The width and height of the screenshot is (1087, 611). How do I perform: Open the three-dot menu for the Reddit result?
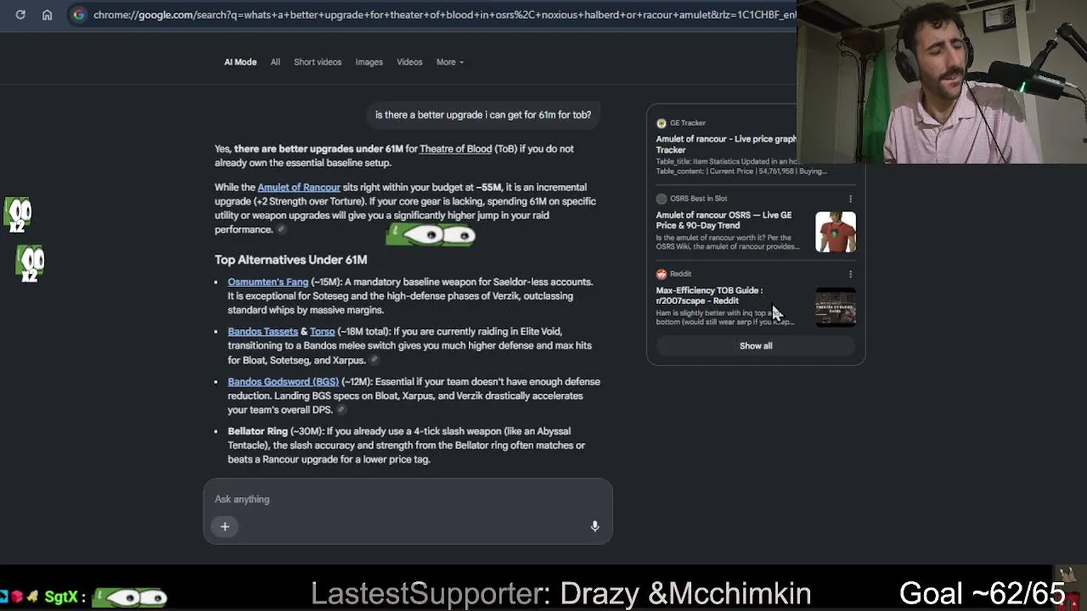pos(850,274)
